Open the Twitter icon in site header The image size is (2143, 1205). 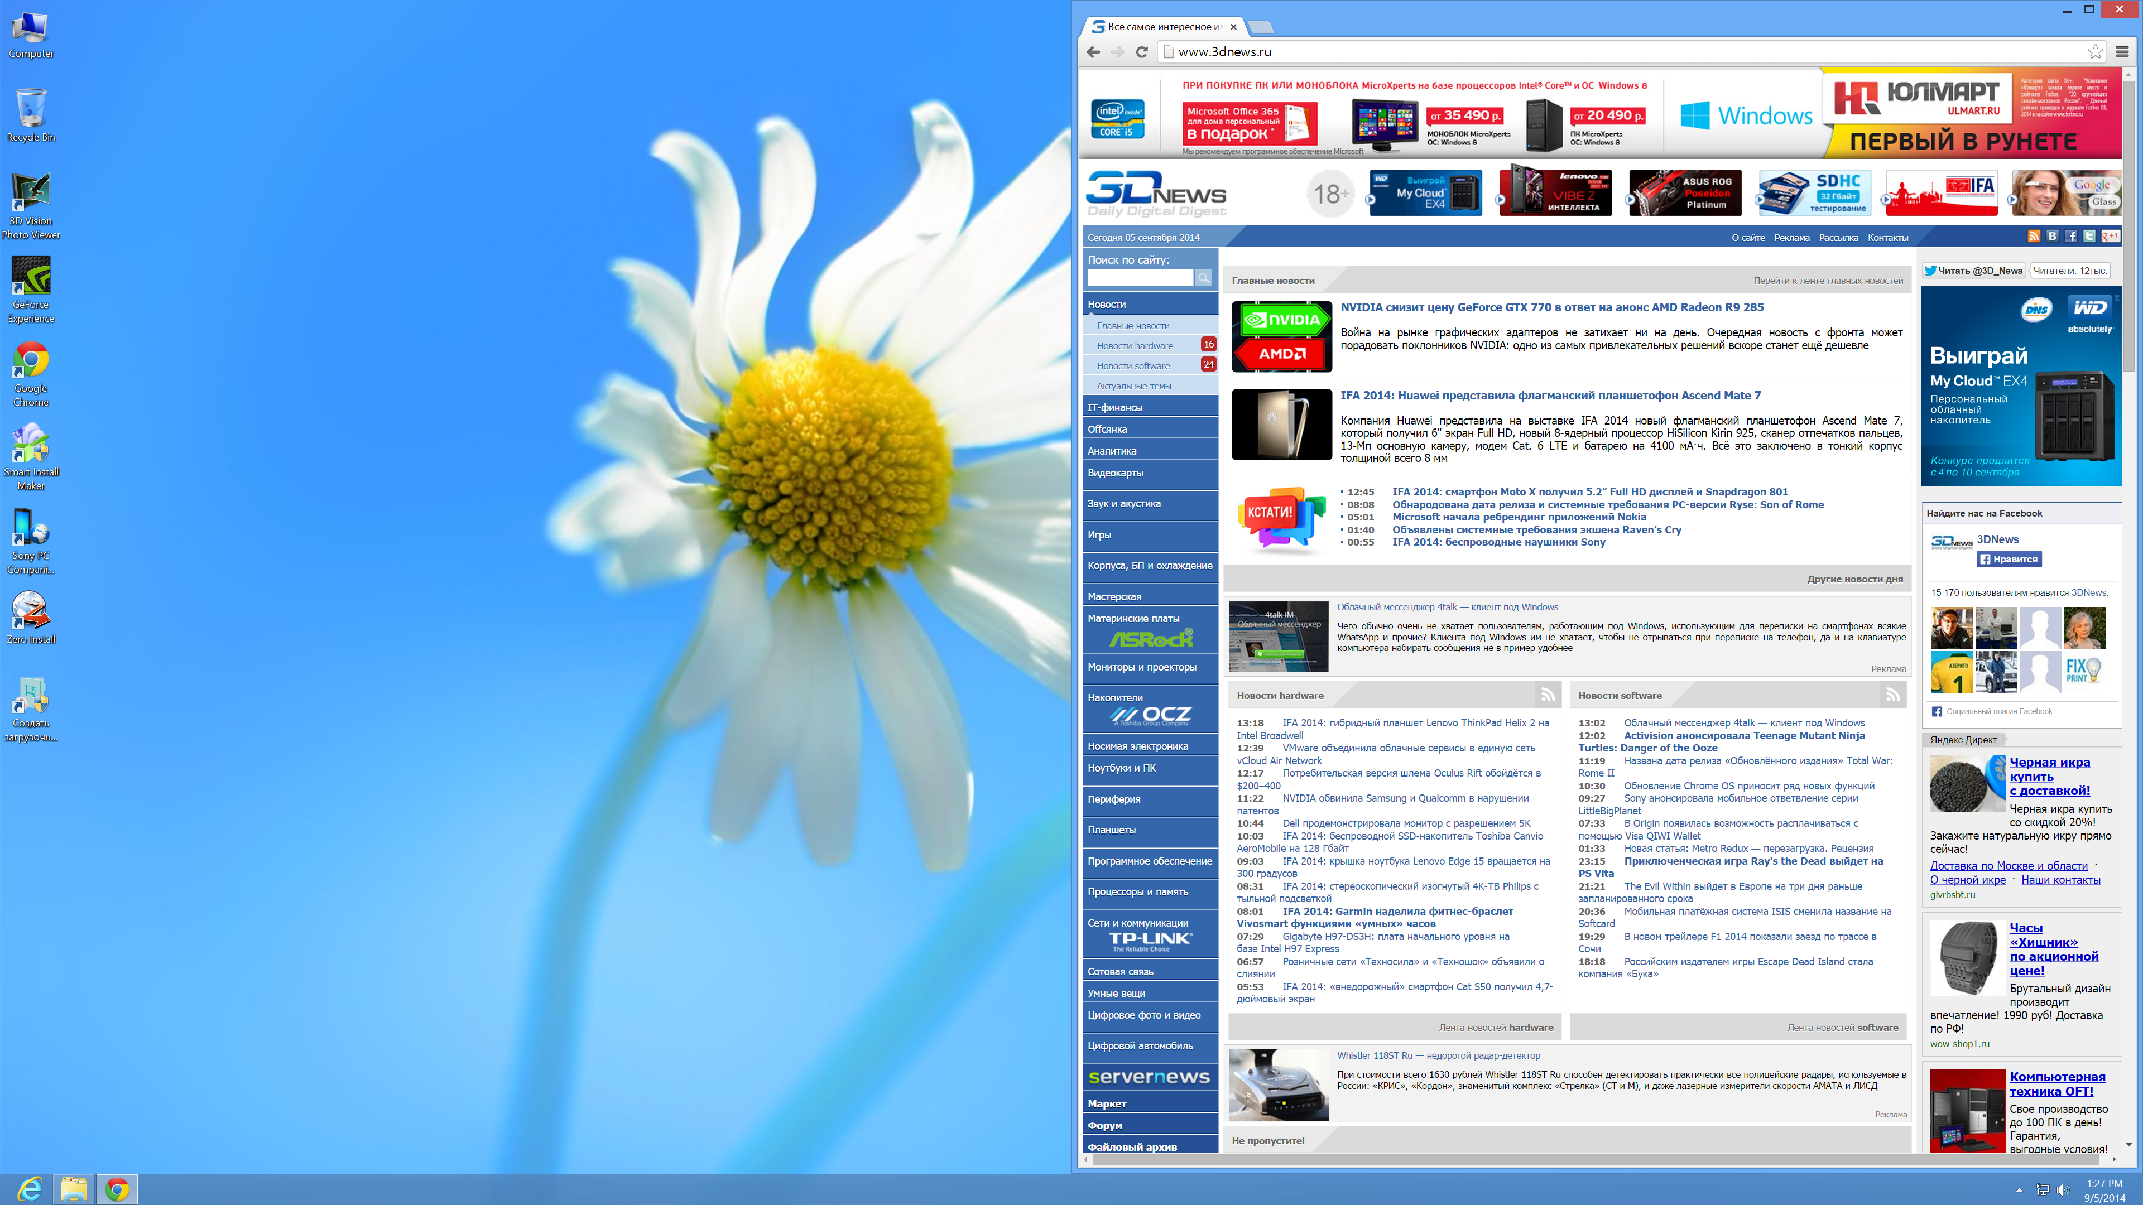2089,237
